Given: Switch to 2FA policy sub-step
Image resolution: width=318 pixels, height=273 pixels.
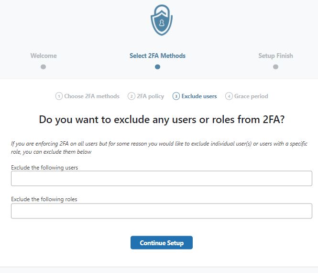Looking at the screenshot, I should (x=151, y=96).
